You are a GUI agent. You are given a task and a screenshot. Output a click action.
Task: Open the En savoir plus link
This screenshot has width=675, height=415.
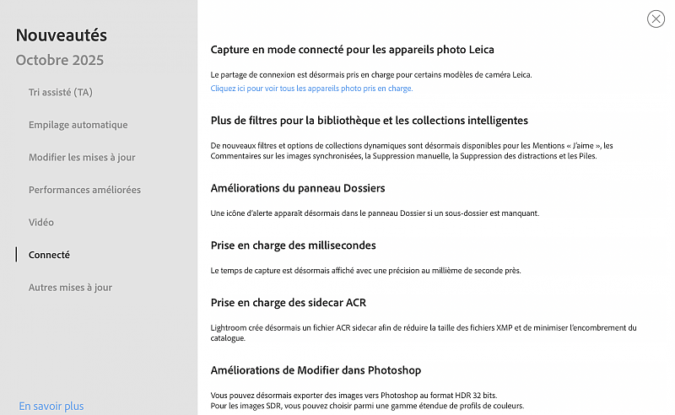click(51, 406)
